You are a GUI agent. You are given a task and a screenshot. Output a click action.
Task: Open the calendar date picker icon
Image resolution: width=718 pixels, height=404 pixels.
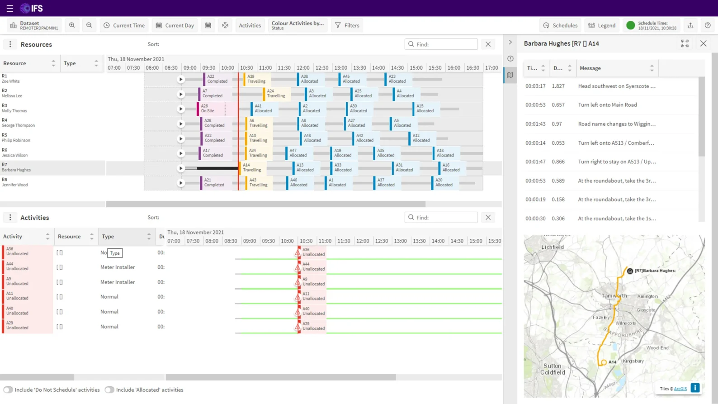[x=208, y=25]
